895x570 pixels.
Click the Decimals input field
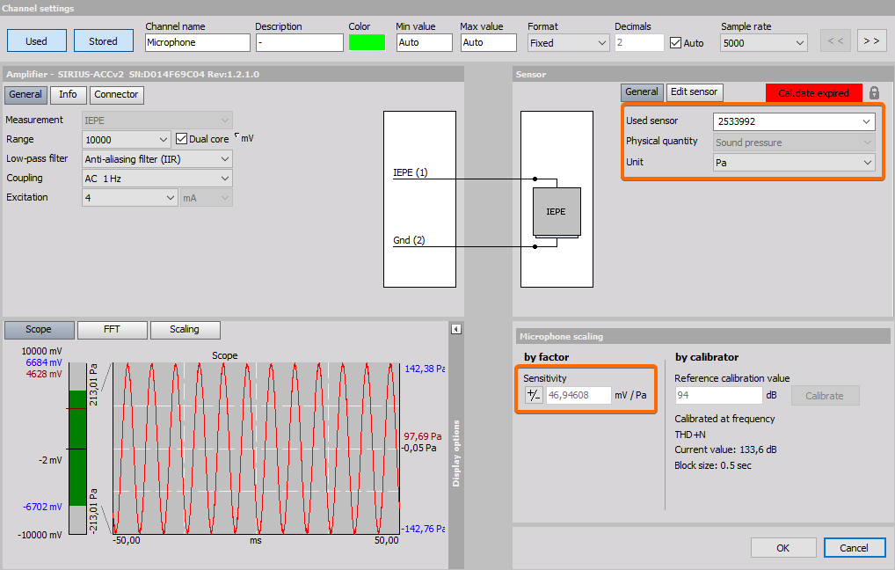point(639,43)
